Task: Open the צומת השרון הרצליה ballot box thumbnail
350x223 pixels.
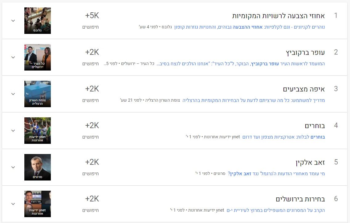Action: pyautogui.click(x=38, y=94)
